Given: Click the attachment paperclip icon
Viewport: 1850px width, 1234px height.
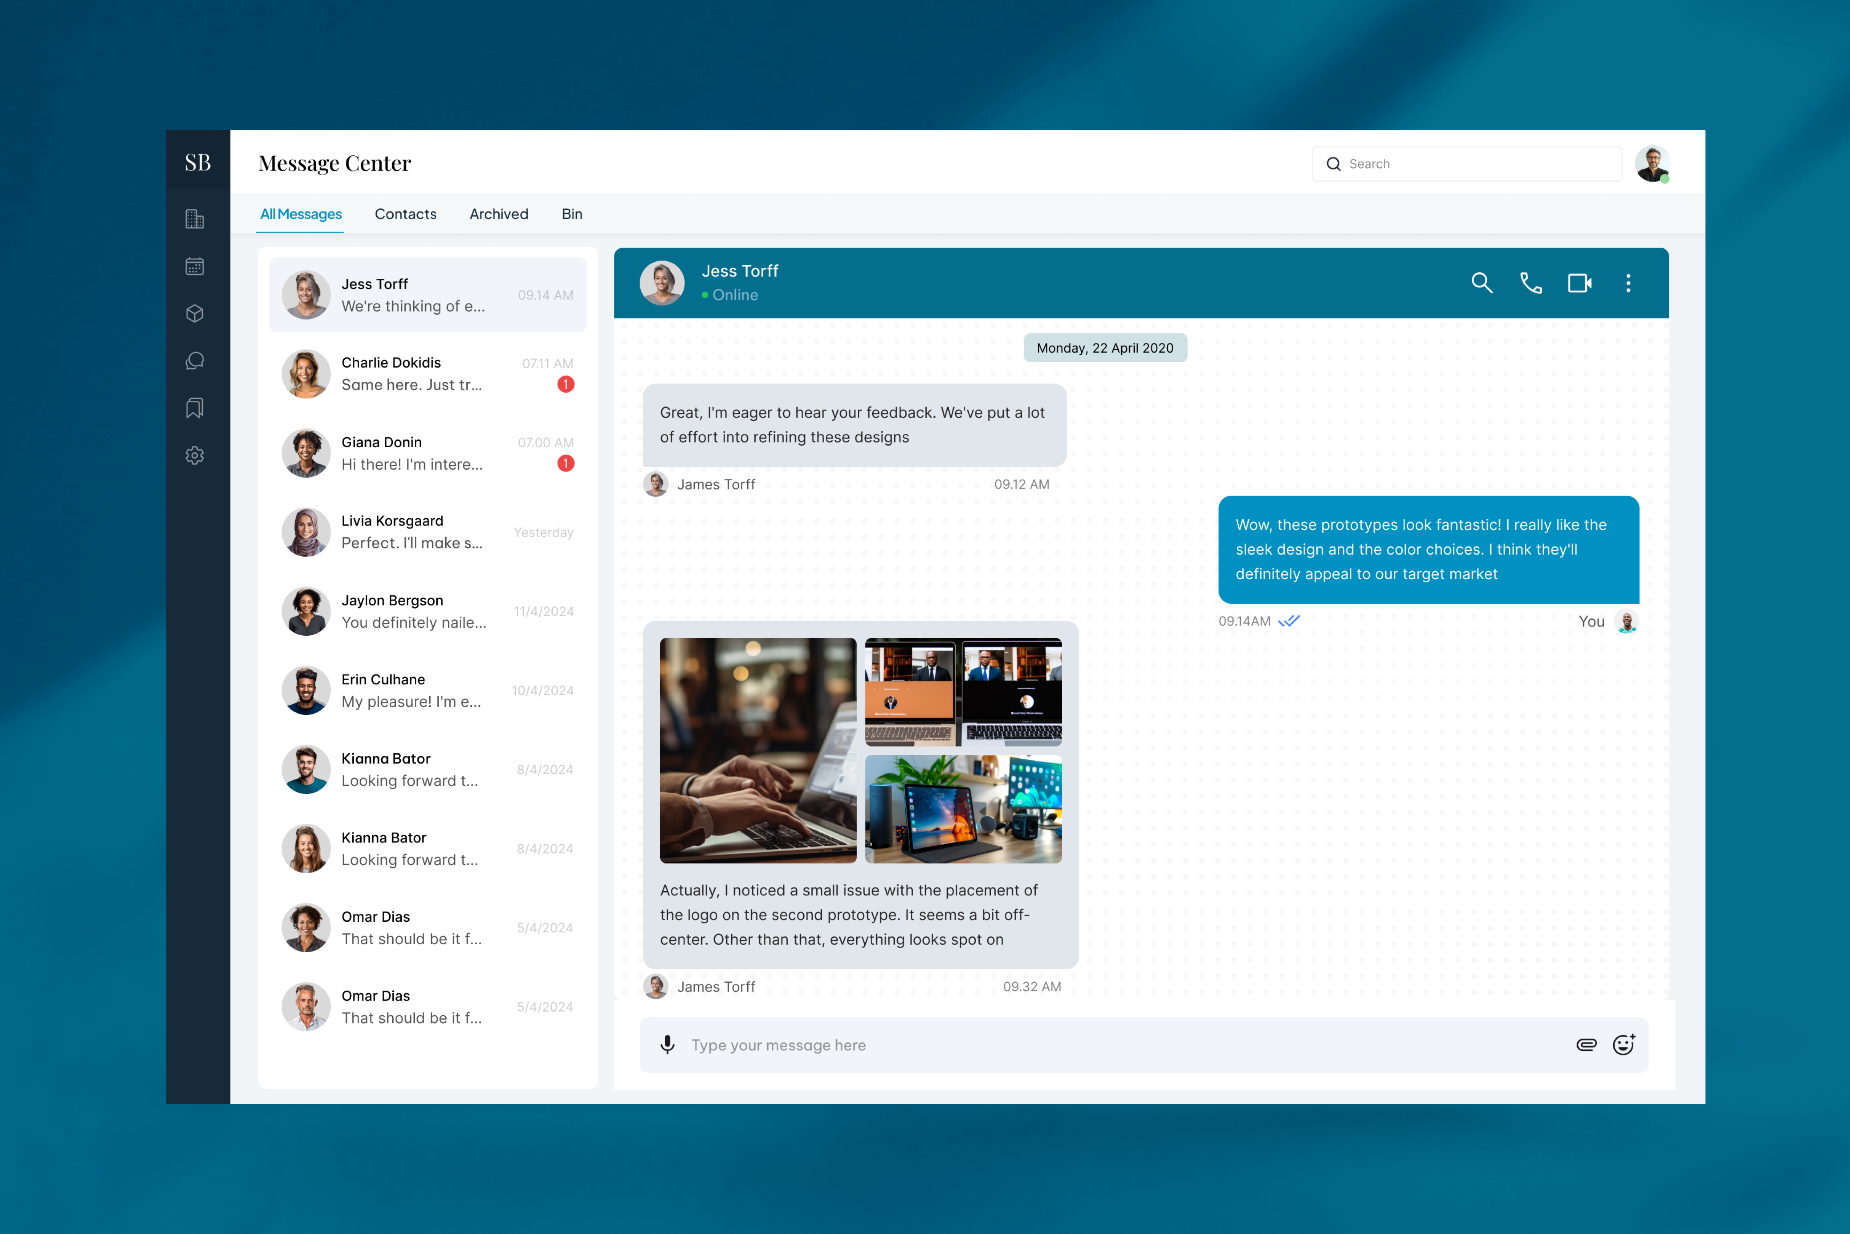Looking at the screenshot, I should [1586, 1044].
